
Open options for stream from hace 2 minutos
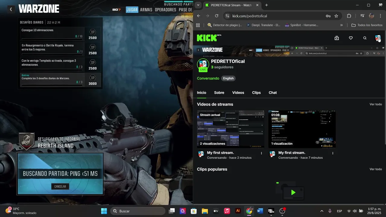[261, 153]
